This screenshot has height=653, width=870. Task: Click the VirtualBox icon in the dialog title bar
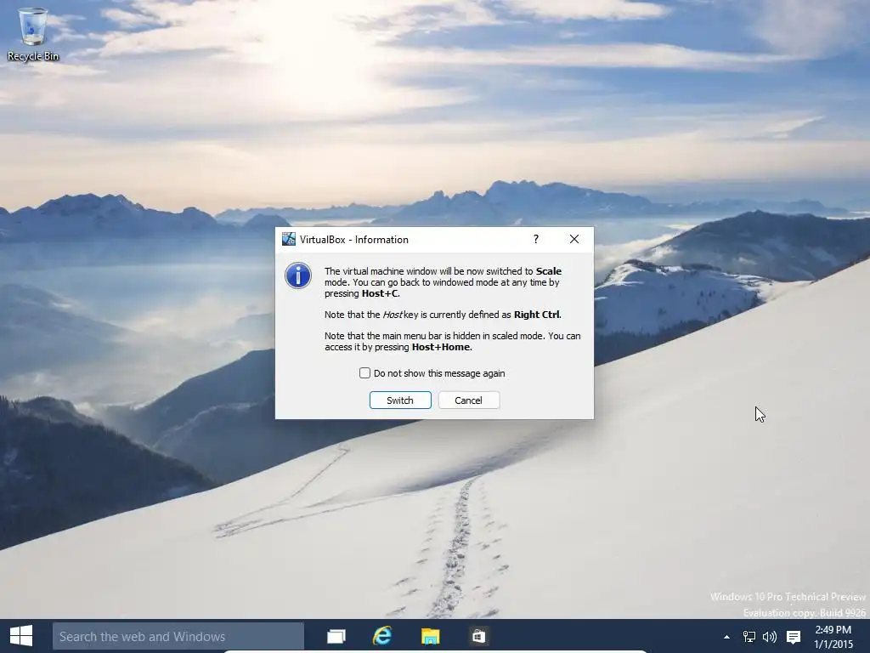point(289,239)
